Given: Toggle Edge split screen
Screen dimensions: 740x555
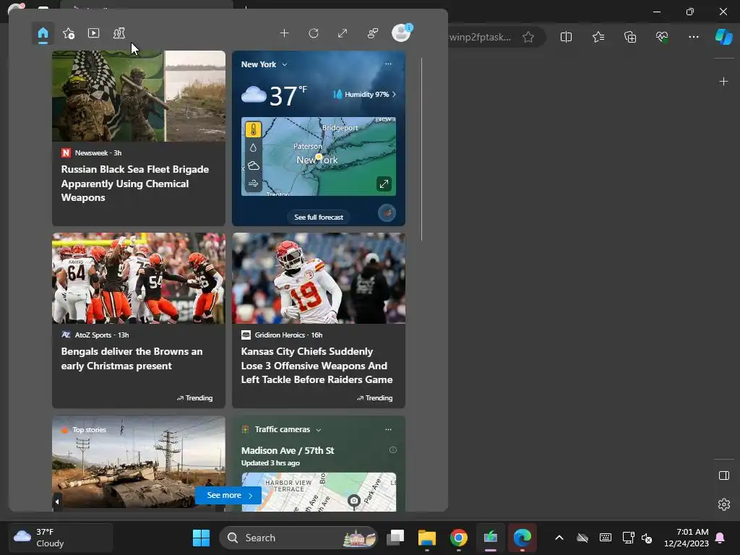Looking at the screenshot, I should point(566,37).
